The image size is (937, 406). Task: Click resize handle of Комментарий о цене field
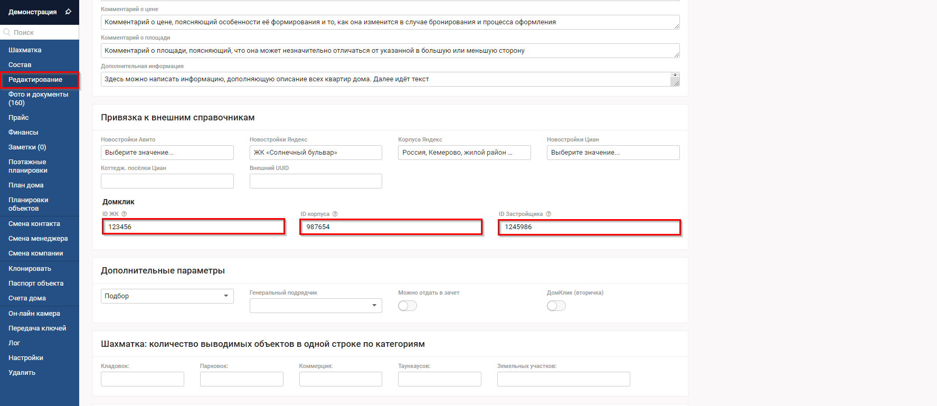[x=676, y=26]
